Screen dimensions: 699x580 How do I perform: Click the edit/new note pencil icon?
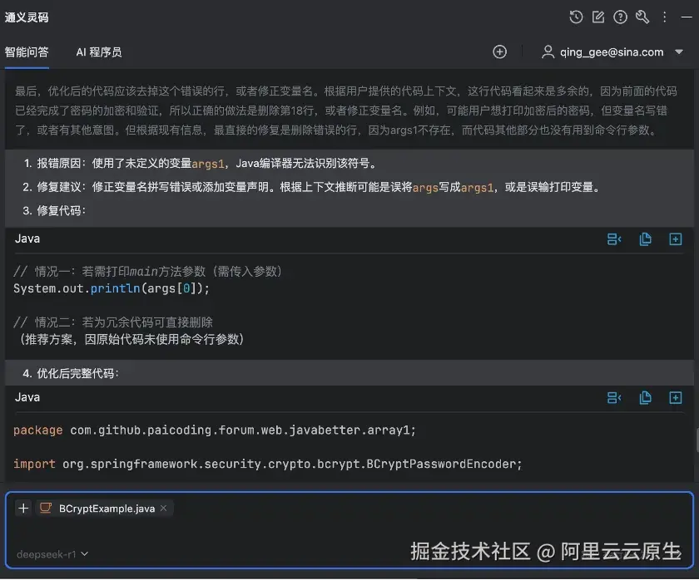click(x=598, y=17)
